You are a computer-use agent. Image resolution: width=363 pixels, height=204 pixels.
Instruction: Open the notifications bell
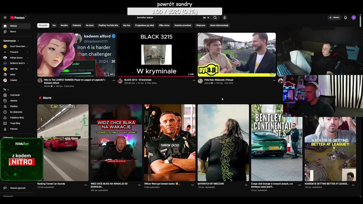[x=345, y=18]
